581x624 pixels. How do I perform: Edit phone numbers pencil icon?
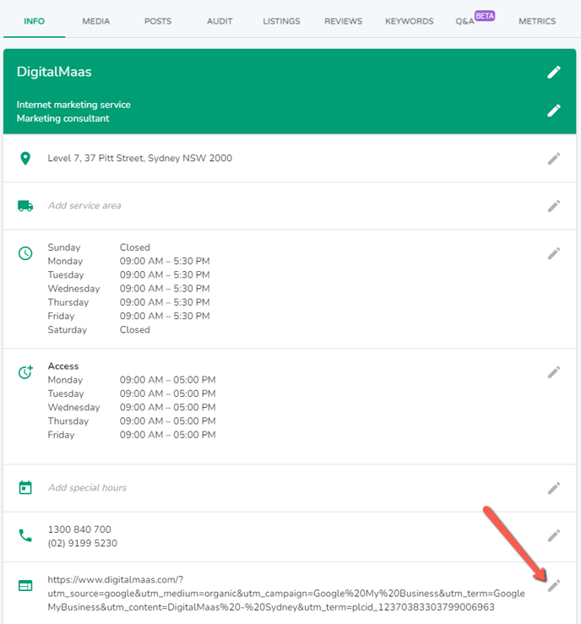(553, 535)
